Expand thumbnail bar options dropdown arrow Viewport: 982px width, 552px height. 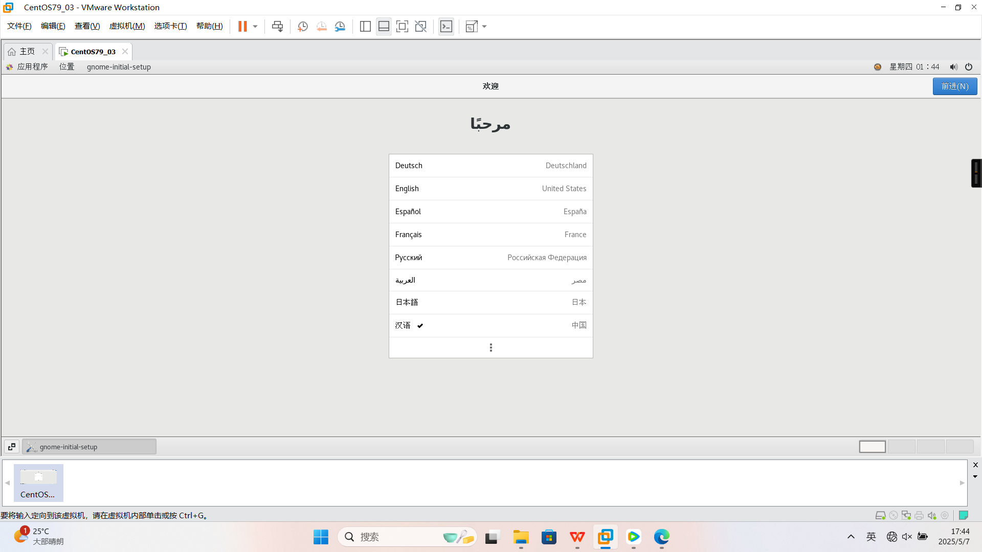[x=975, y=476]
